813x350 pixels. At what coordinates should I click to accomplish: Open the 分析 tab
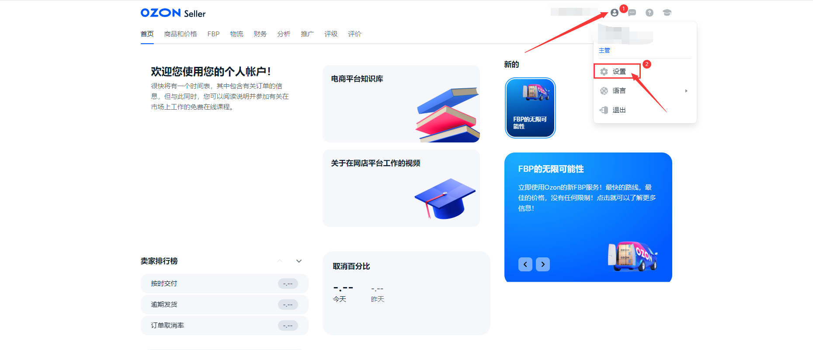pos(284,34)
